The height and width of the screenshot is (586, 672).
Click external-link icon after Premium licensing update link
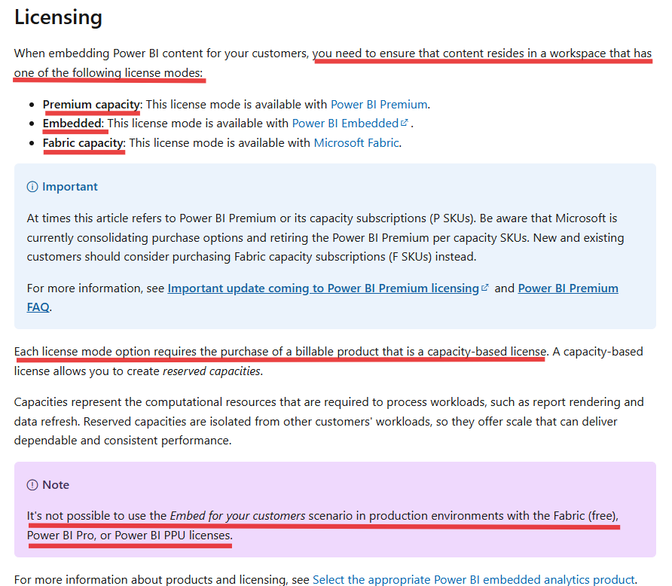pos(485,288)
